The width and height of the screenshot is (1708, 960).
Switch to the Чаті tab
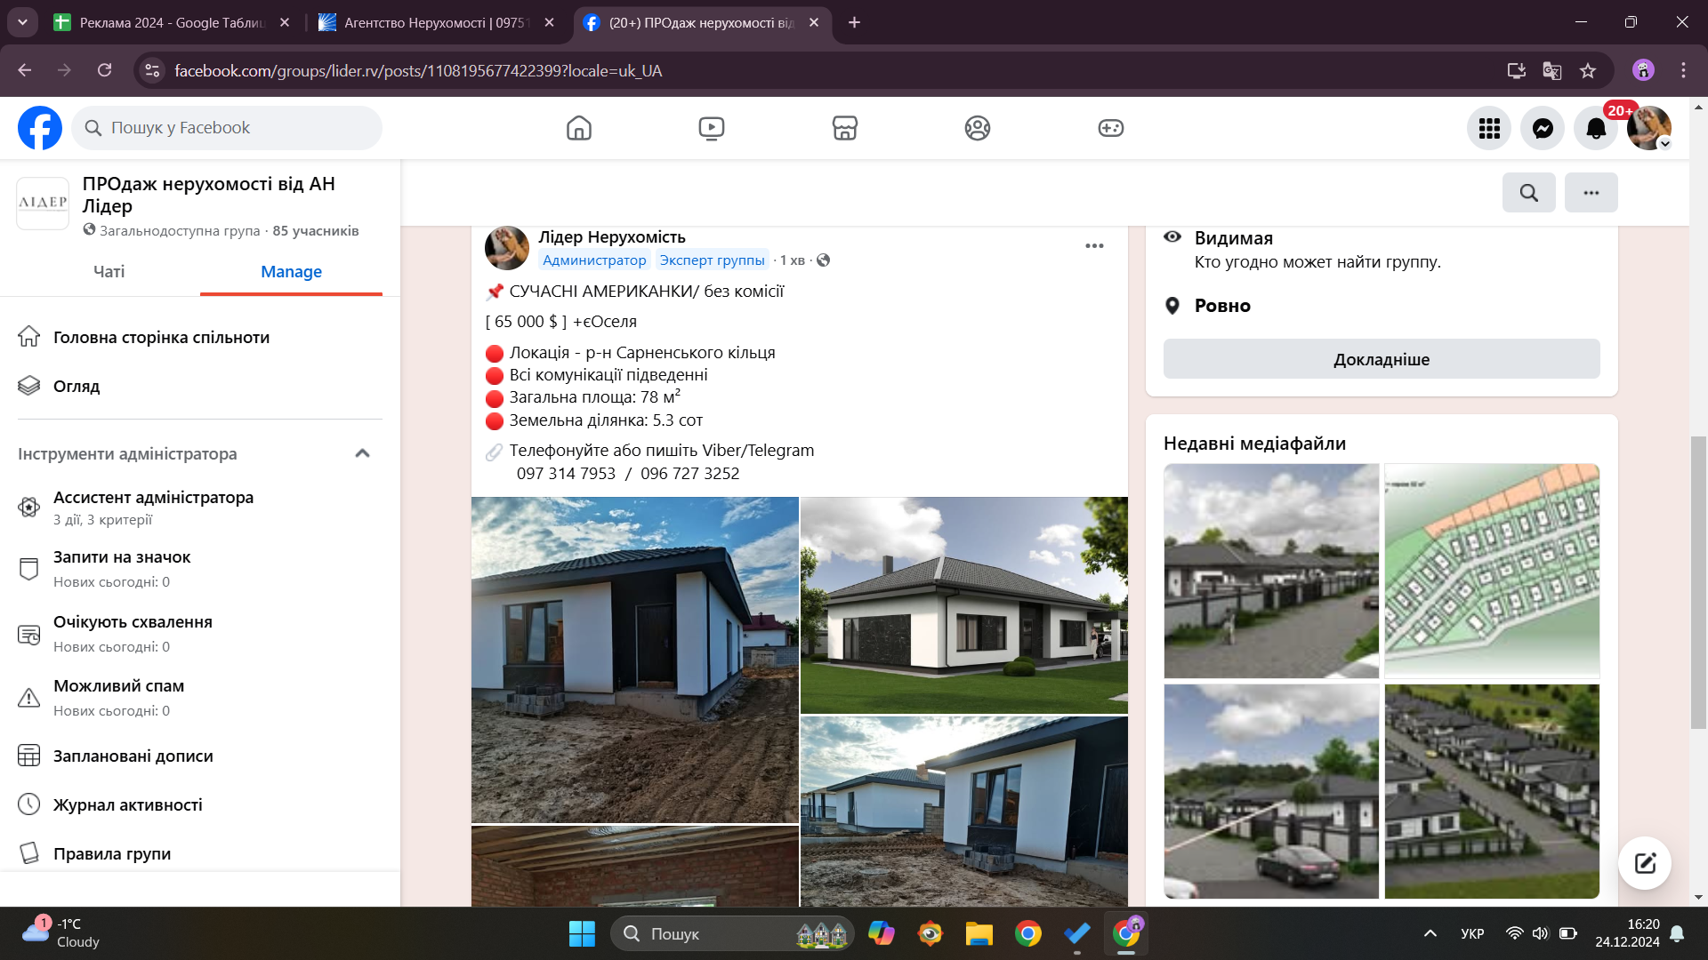pyautogui.click(x=109, y=272)
